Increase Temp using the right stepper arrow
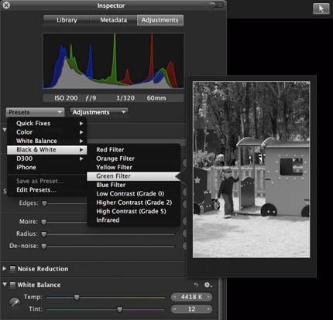 (208, 297)
